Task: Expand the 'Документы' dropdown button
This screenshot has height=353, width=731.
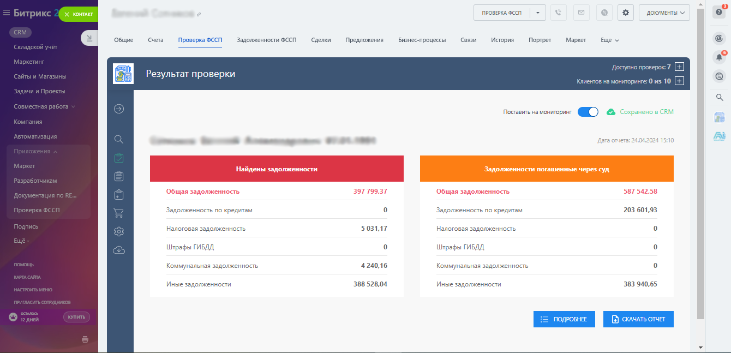Action: [664, 13]
